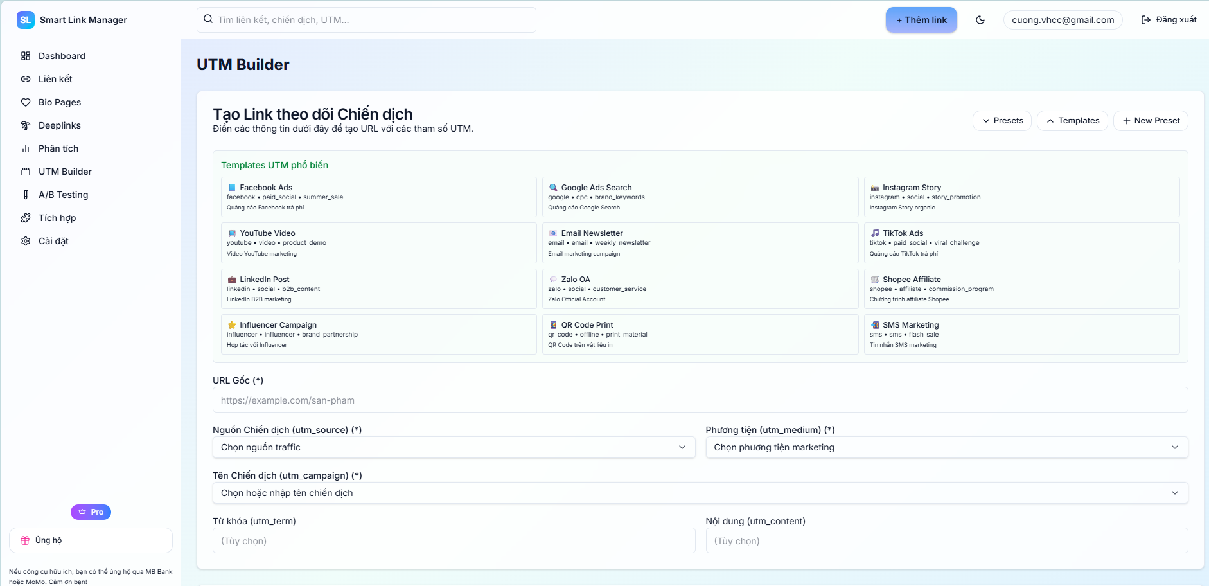
Task: Open Tích hợp integrations icon
Action: (x=26, y=218)
